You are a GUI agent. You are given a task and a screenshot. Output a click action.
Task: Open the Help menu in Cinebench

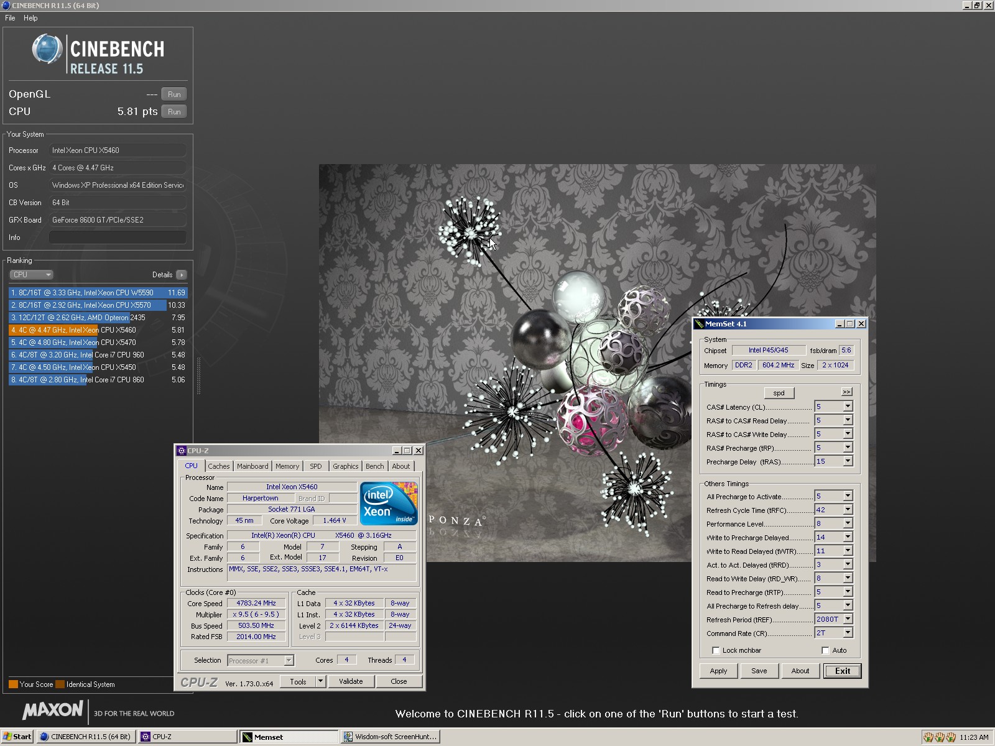(30, 18)
